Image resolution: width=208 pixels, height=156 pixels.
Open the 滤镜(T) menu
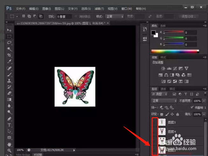(99, 9)
